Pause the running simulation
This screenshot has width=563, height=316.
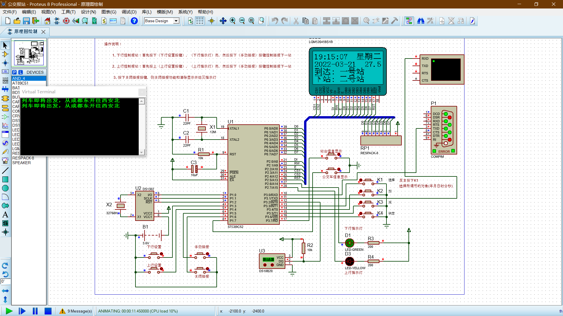(x=35, y=311)
